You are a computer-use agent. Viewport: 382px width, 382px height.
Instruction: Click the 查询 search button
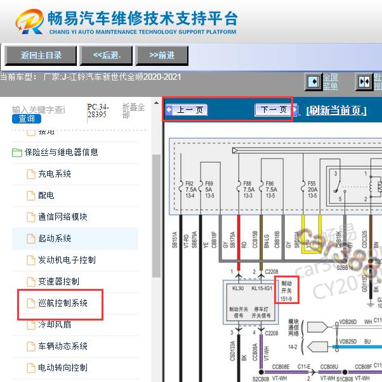(27, 118)
